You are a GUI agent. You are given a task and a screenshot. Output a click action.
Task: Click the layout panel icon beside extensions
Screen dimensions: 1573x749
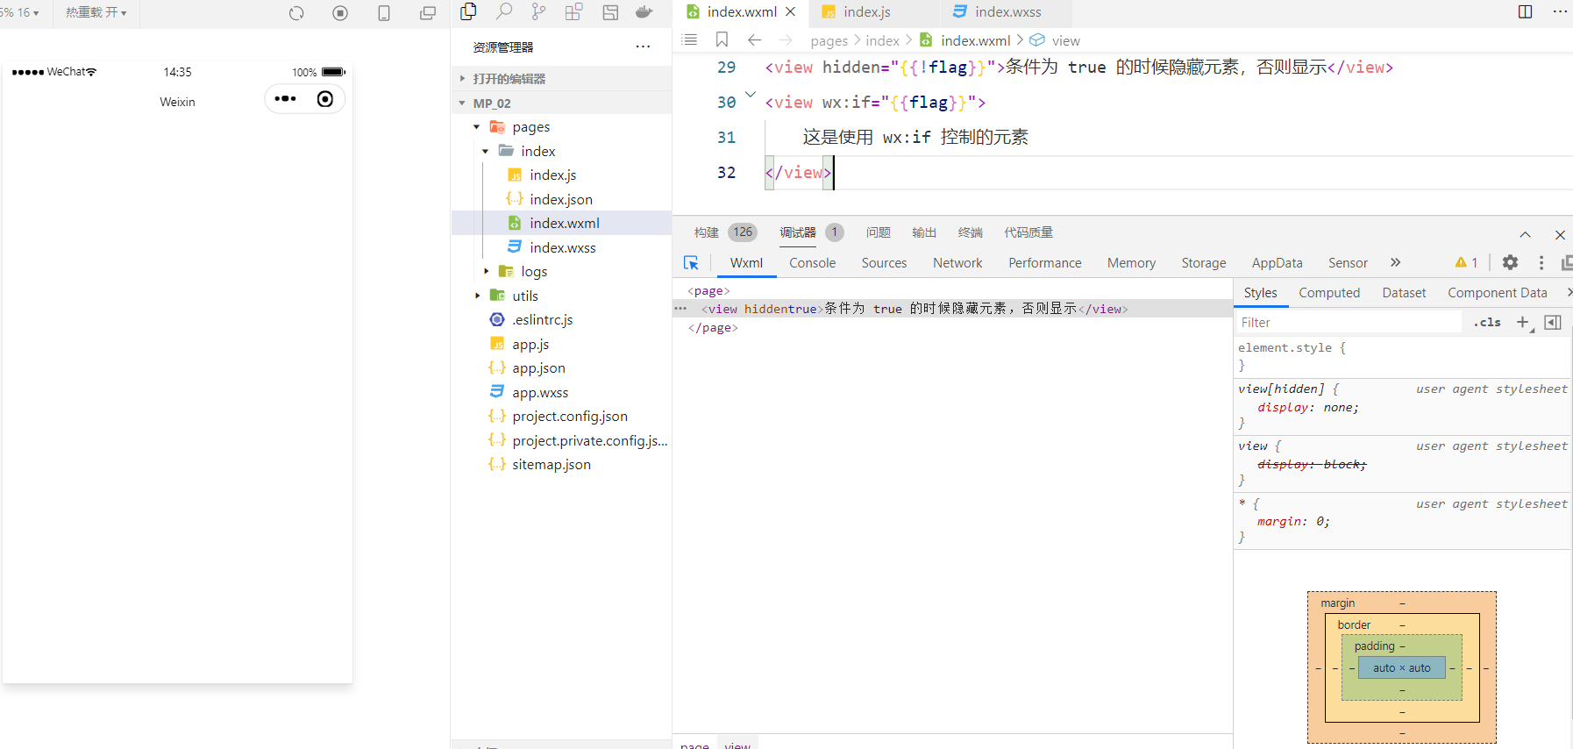(610, 11)
